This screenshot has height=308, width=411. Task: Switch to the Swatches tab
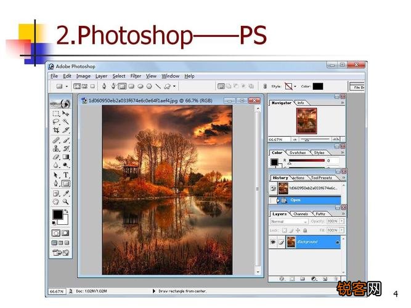(x=298, y=153)
